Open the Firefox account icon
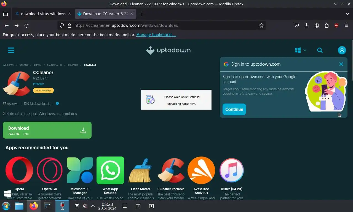 click(x=317, y=25)
